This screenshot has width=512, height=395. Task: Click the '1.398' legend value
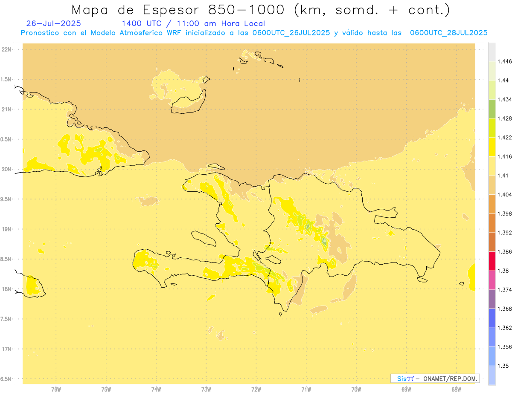tap(505, 213)
